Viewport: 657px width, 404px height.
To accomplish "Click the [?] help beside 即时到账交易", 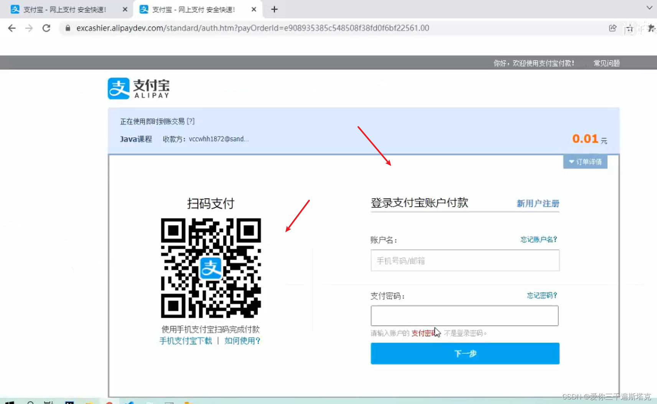I will click(191, 121).
